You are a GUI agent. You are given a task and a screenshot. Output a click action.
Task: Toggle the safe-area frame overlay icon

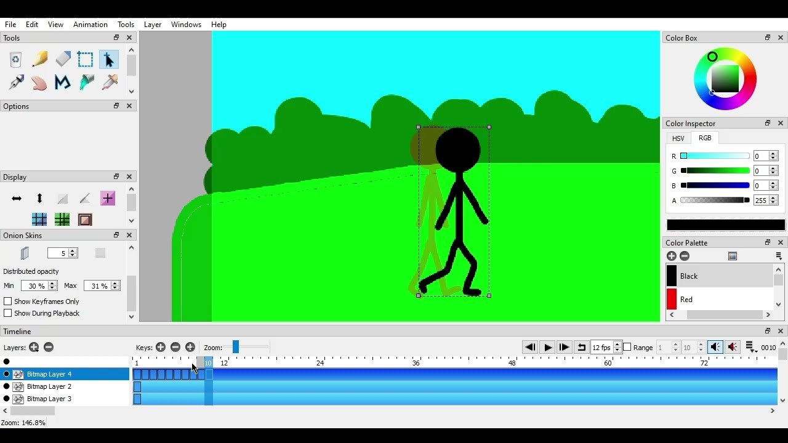pos(85,220)
